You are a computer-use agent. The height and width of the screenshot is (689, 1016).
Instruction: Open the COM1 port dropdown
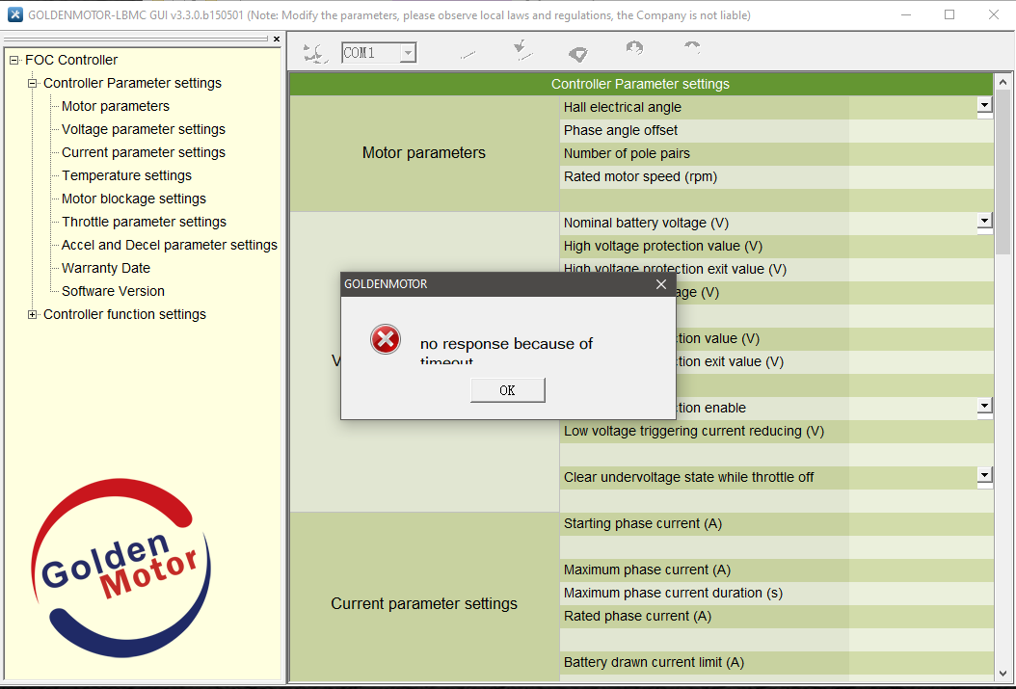[x=408, y=53]
